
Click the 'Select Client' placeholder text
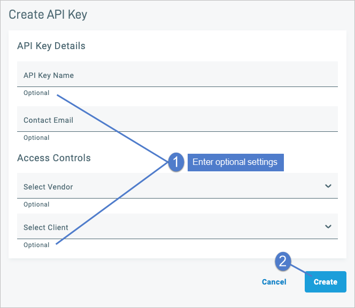coord(46,227)
